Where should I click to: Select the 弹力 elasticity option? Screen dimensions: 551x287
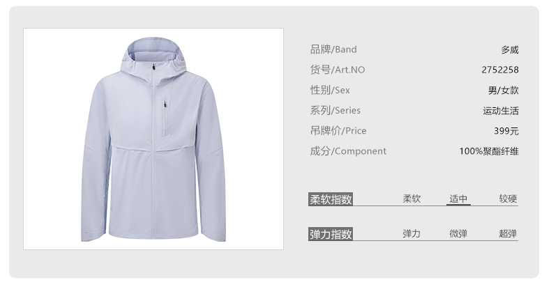[412, 233]
